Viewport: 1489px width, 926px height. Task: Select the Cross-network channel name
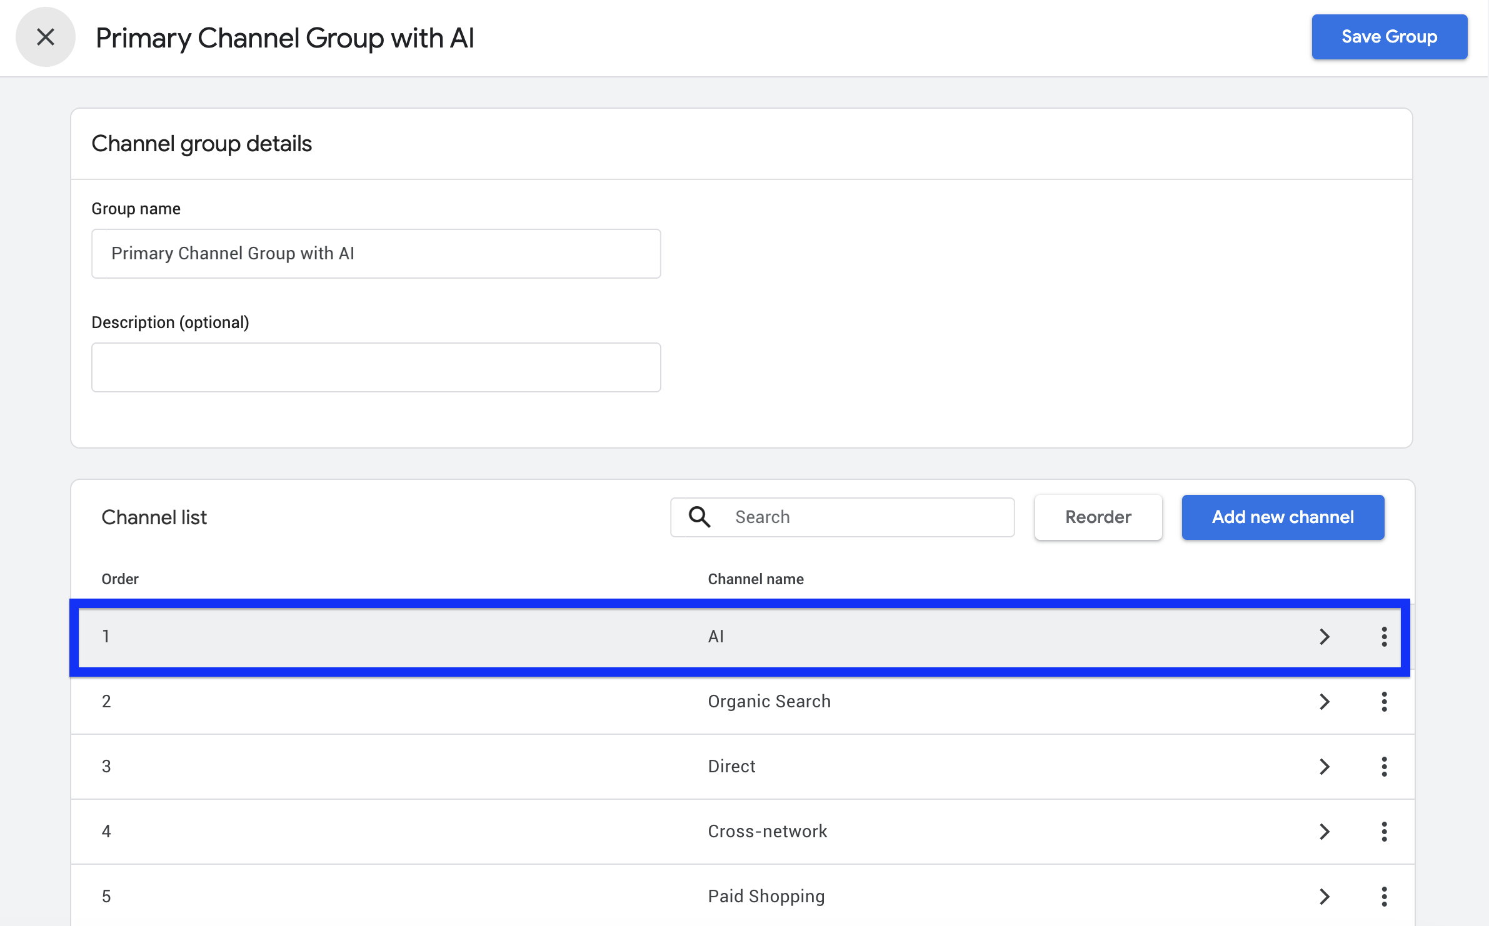tap(767, 831)
